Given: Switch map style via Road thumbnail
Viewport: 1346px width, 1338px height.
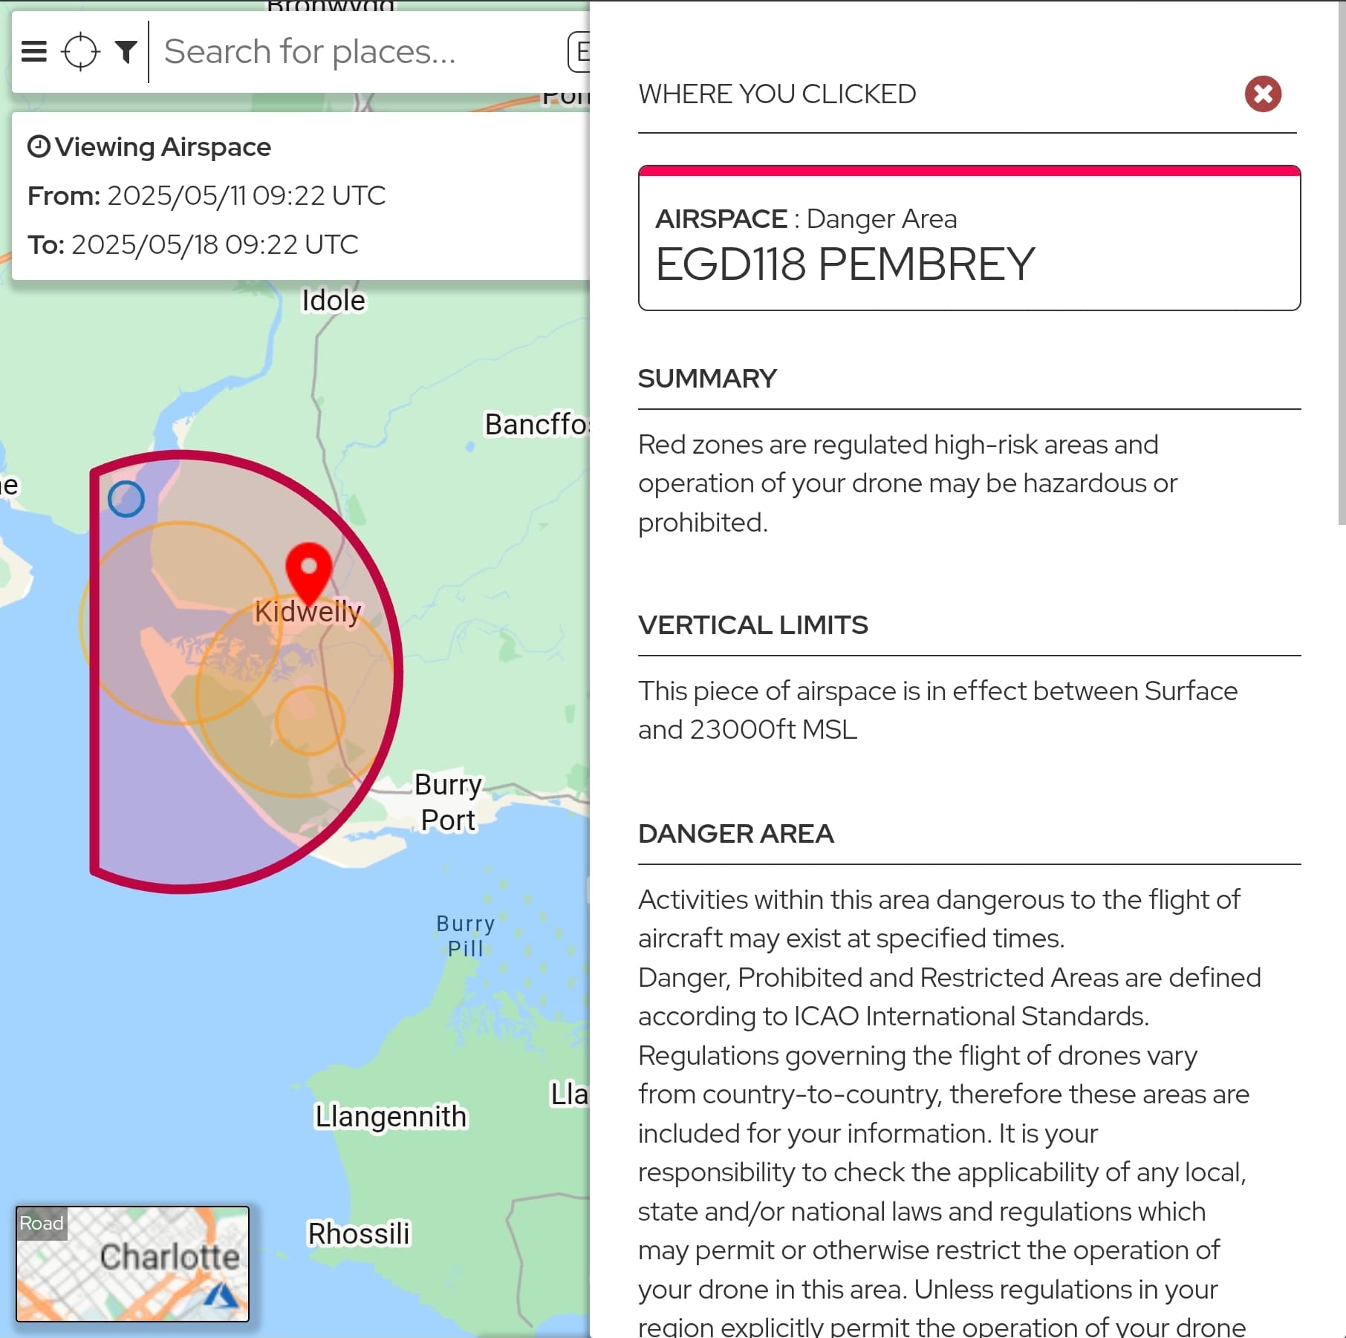Looking at the screenshot, I should pyautogui.click(x=132, y=1264).
